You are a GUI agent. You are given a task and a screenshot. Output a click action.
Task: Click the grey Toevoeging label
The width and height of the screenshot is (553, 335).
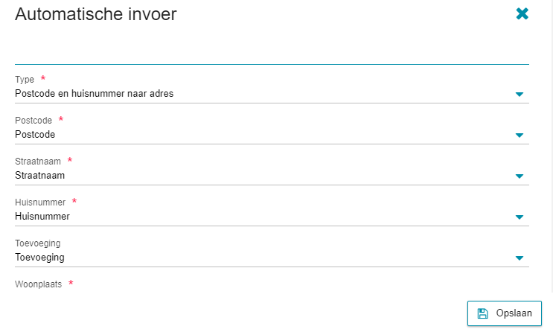coord(38,243)
